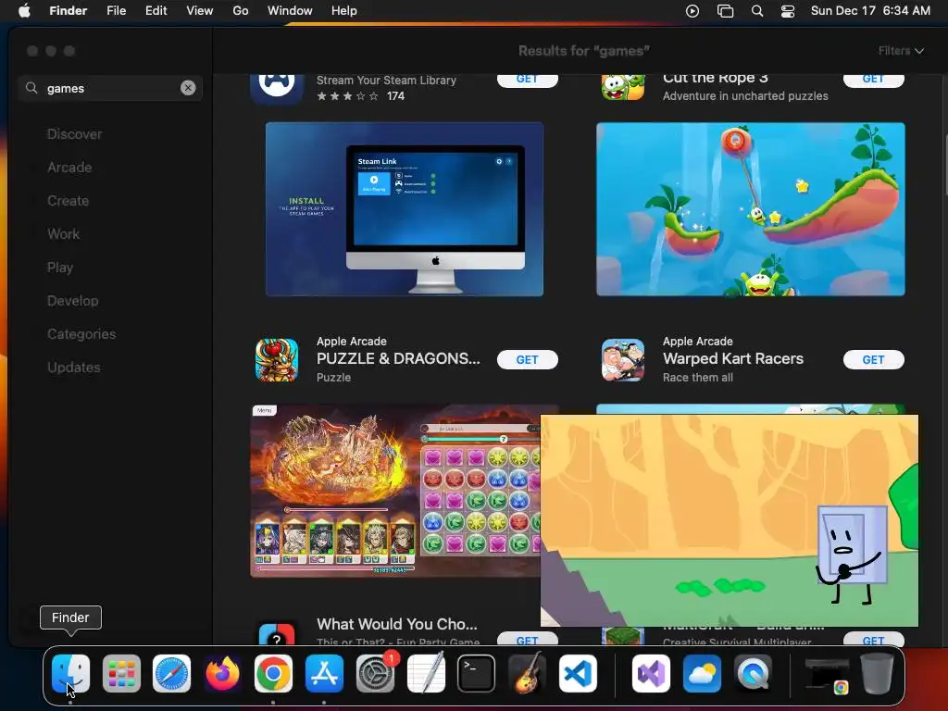Open Updates in the sidebar
Screen dimensions: 948x711
tap(74, 367)
